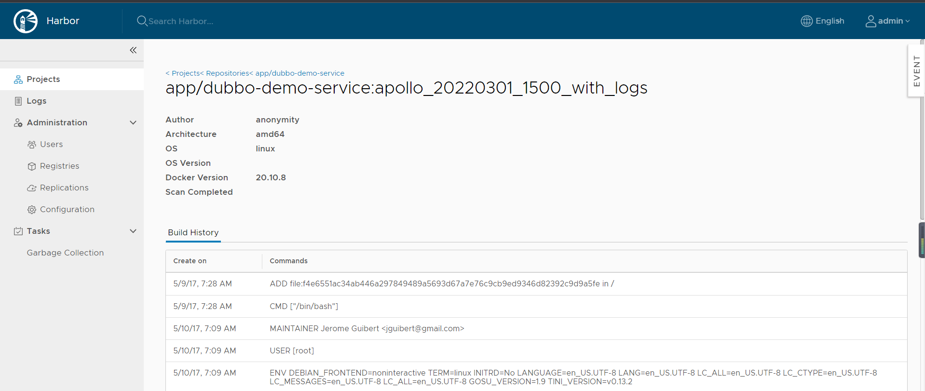Screen dimensions: 925x391
Task: Click the Administration gear-user icon
Action: pyautogui.click(x=18, y=122)
